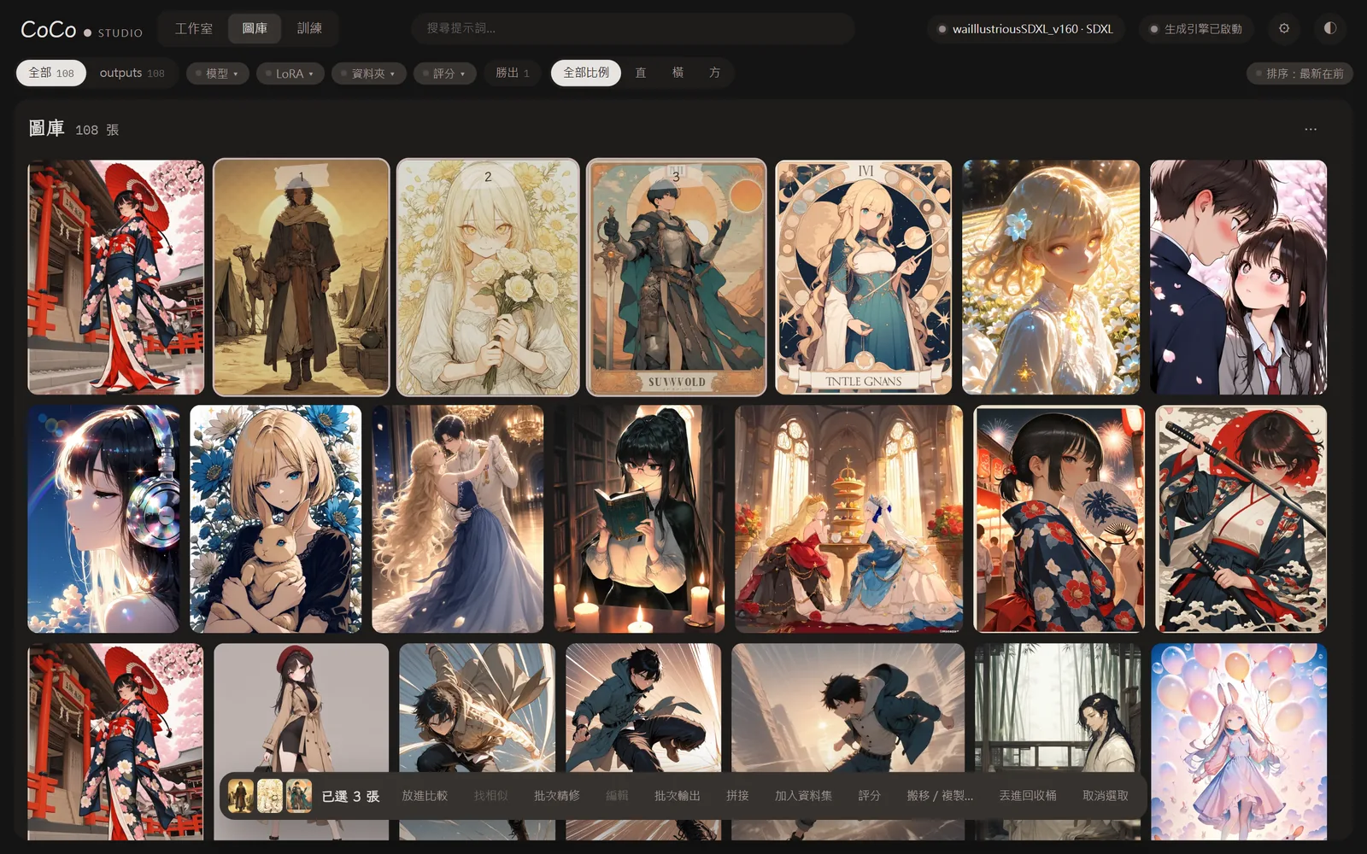Click the third selected thumbnail in selection bar
The width and height of the screenshot is (1367, 854).
click(299, 795)
